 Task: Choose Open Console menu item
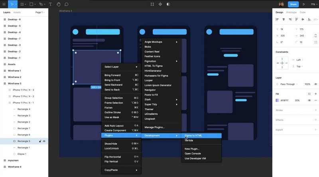click(x=201, y=153)
